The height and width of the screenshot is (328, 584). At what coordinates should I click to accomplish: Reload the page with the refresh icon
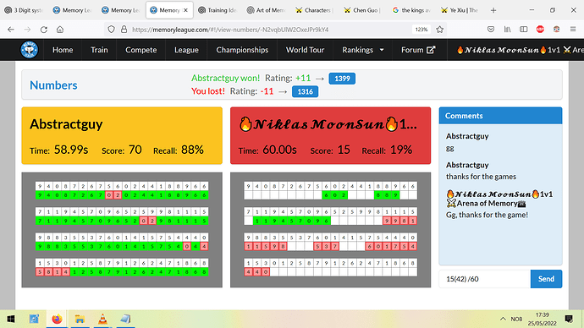[x=43, y=30]
